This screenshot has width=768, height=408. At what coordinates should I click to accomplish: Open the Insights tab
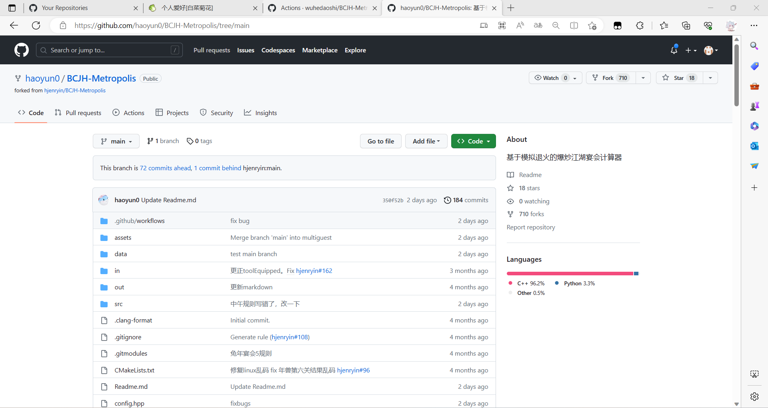pyautogui.click(x=260, y=113)
